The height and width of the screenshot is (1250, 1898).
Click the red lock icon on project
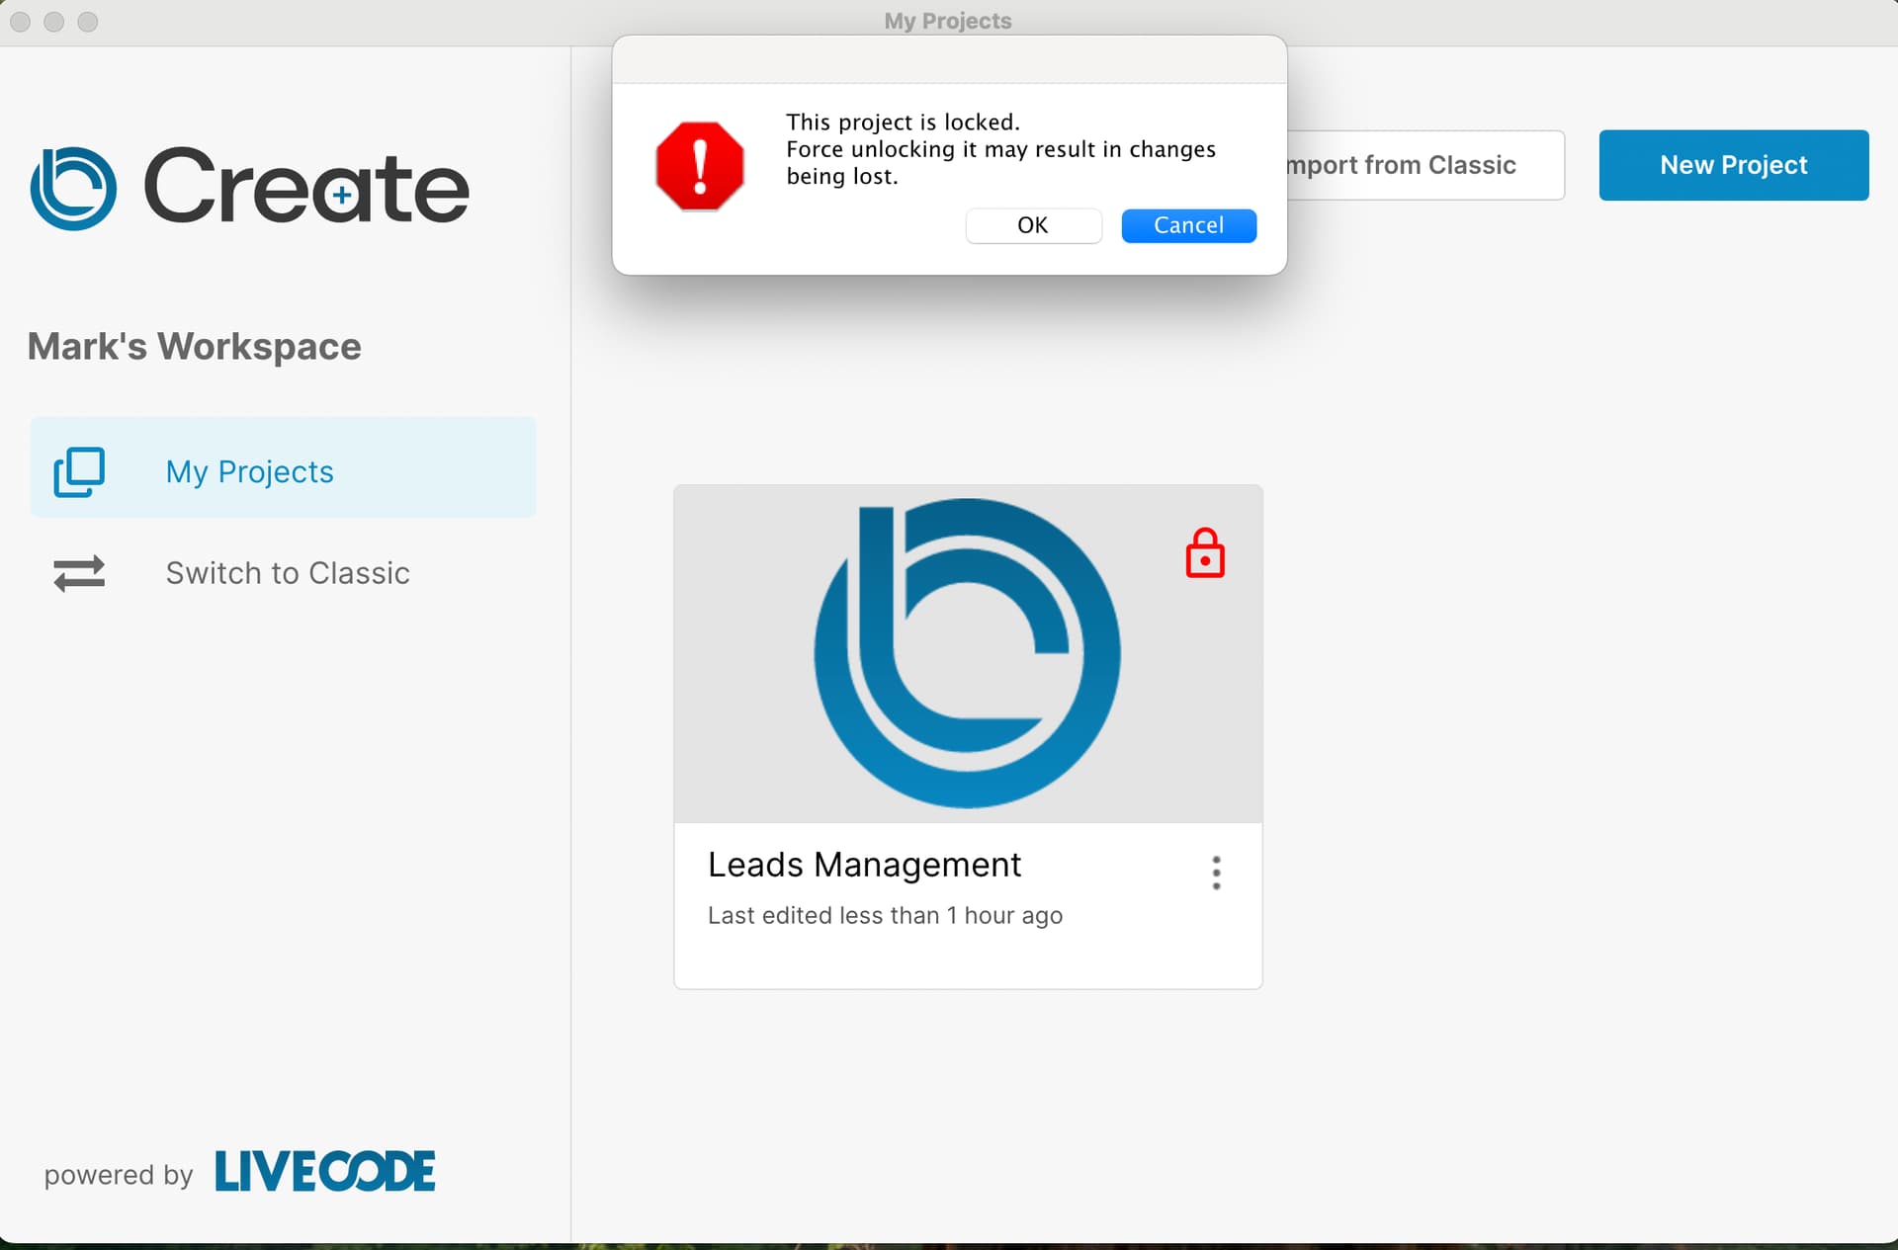pos(1204,553)
